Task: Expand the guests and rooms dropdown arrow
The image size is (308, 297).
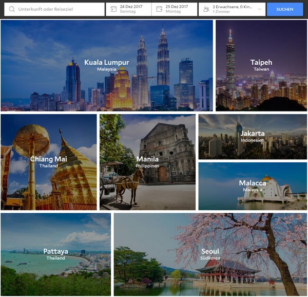Action: (x=259, y=9)
